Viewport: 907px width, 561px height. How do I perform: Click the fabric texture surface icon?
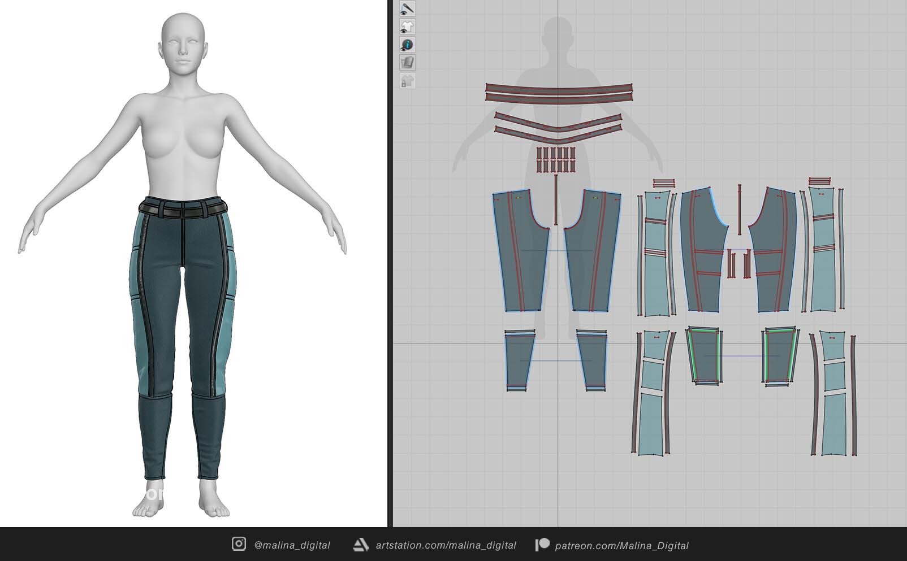click(x=407, y=63)
